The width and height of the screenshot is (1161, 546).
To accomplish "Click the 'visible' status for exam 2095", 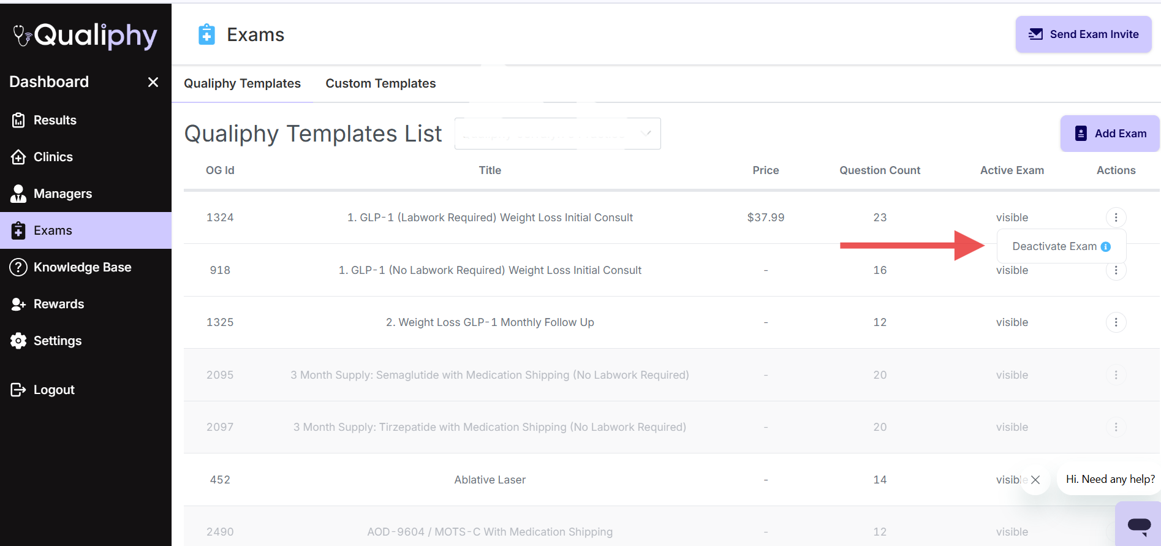I will click(x=1012, y=375).
